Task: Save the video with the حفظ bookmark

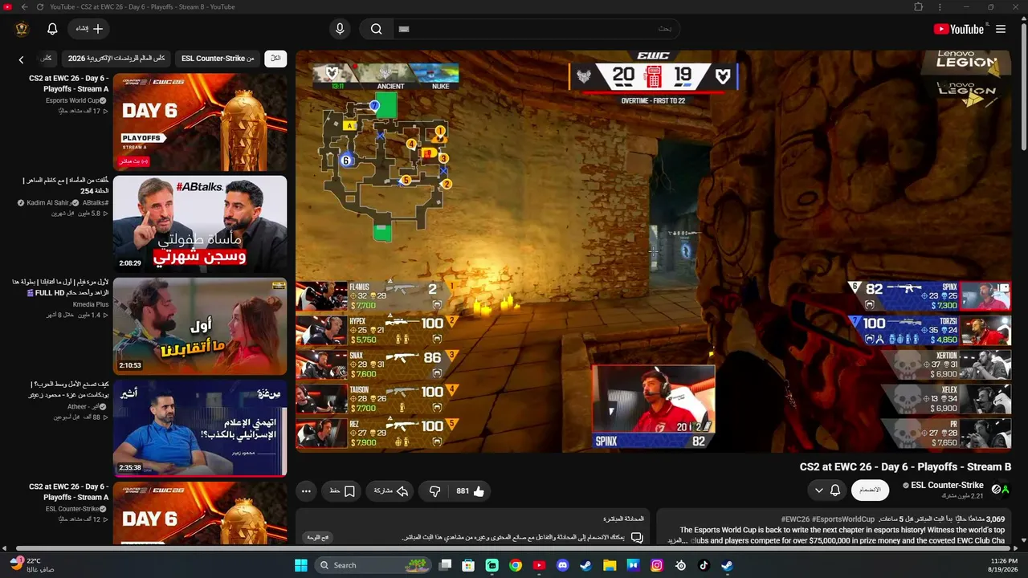Action: pyautogui.click(x=342, y=490)
